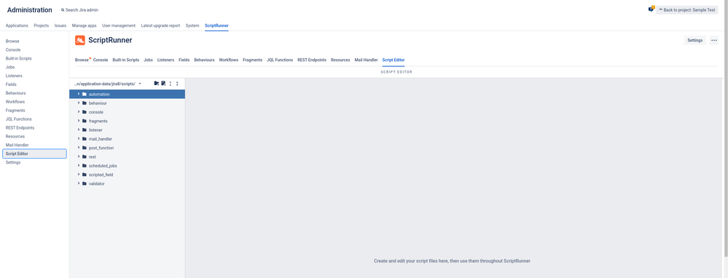Image resolution: width=728 pixels, height=278 pixels.
Task: Click the folder icon of the automation row
Action: click(85, 94)
